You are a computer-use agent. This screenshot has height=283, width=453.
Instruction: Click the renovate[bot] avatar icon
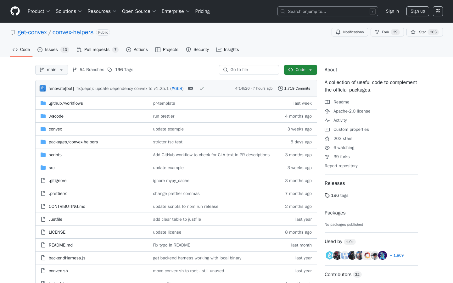coord(43,88)
